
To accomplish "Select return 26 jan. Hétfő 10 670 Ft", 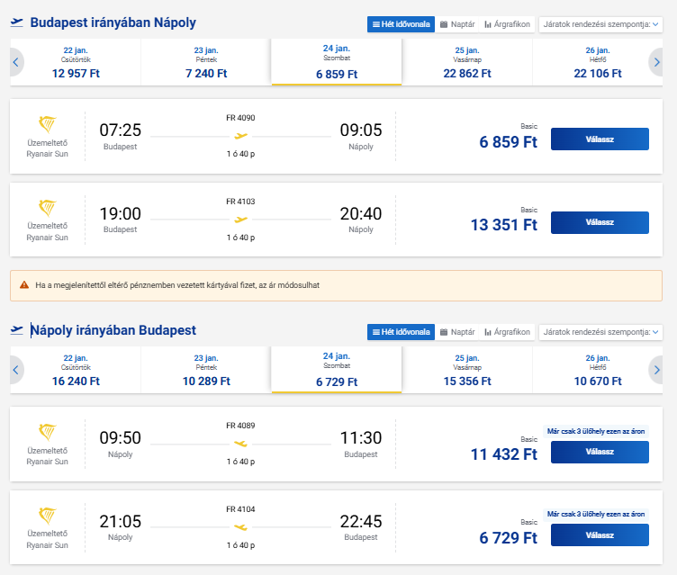I will click(x=598, y=370).
